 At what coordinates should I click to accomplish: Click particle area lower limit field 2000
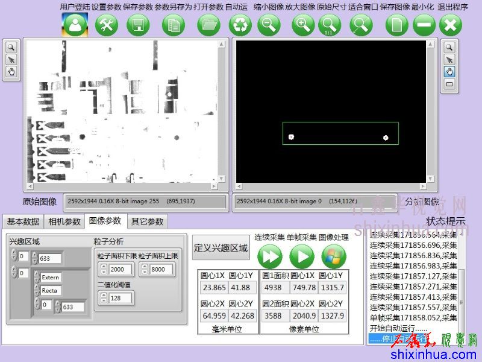point(119,269)
